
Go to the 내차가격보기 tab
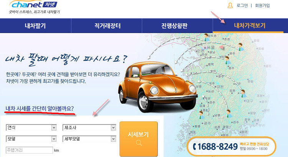250,26
